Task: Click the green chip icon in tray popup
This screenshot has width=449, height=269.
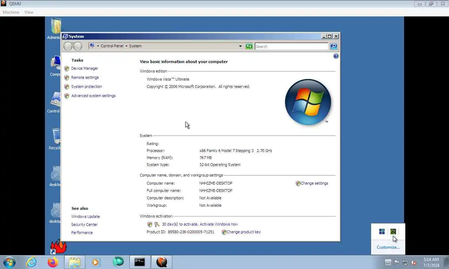Action: coord(393,232)
